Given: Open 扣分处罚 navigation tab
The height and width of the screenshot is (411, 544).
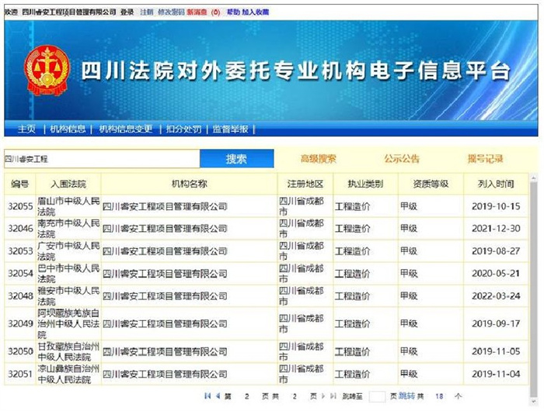Looking at the screenshot, I should tap(183, 130).
